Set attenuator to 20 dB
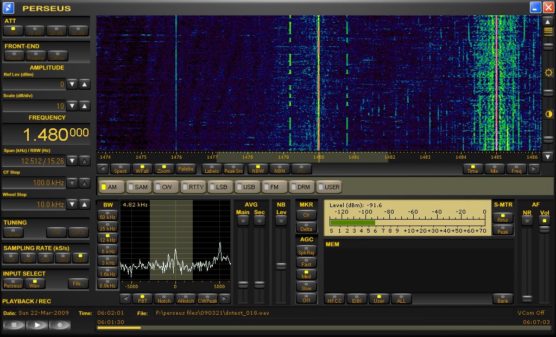 pyautogui.click(x=56, y=31)
